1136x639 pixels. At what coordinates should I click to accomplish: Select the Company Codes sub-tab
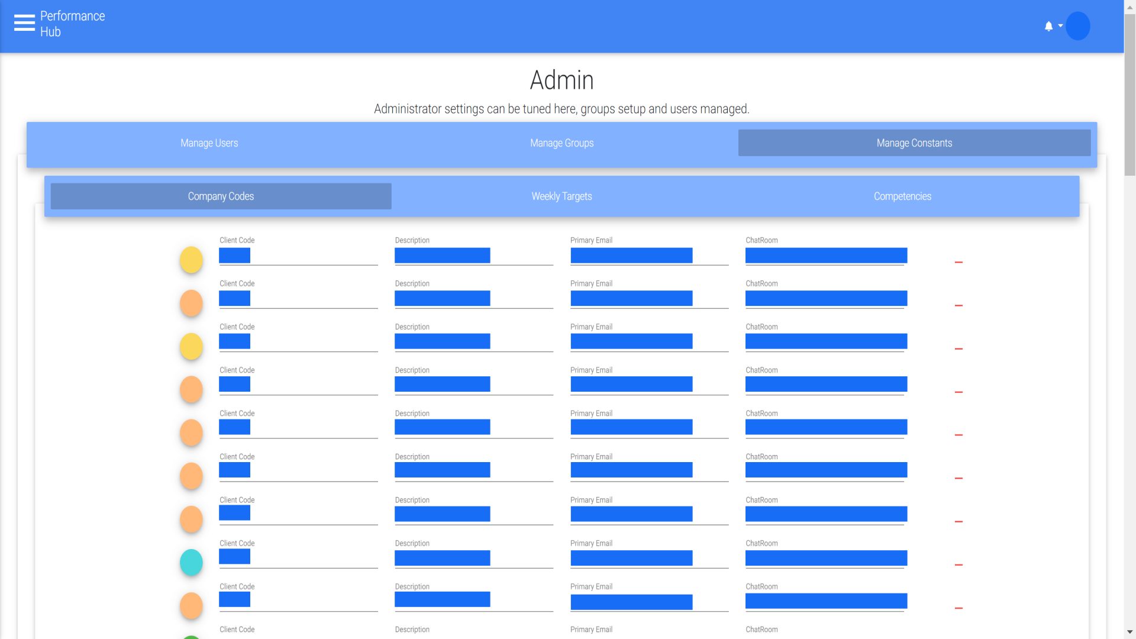coord(221,196)
